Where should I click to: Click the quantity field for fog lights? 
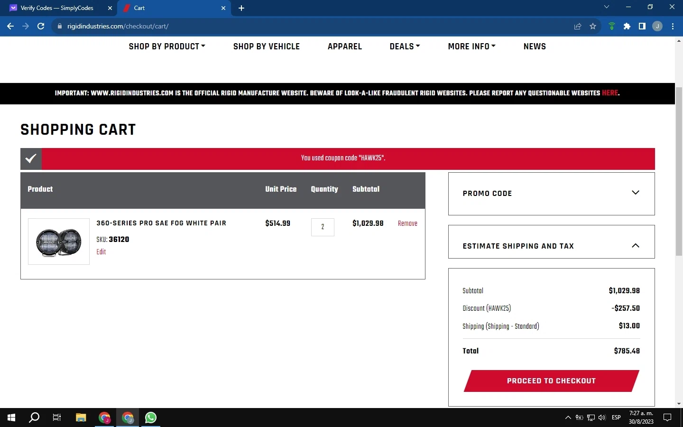point(323,227)
